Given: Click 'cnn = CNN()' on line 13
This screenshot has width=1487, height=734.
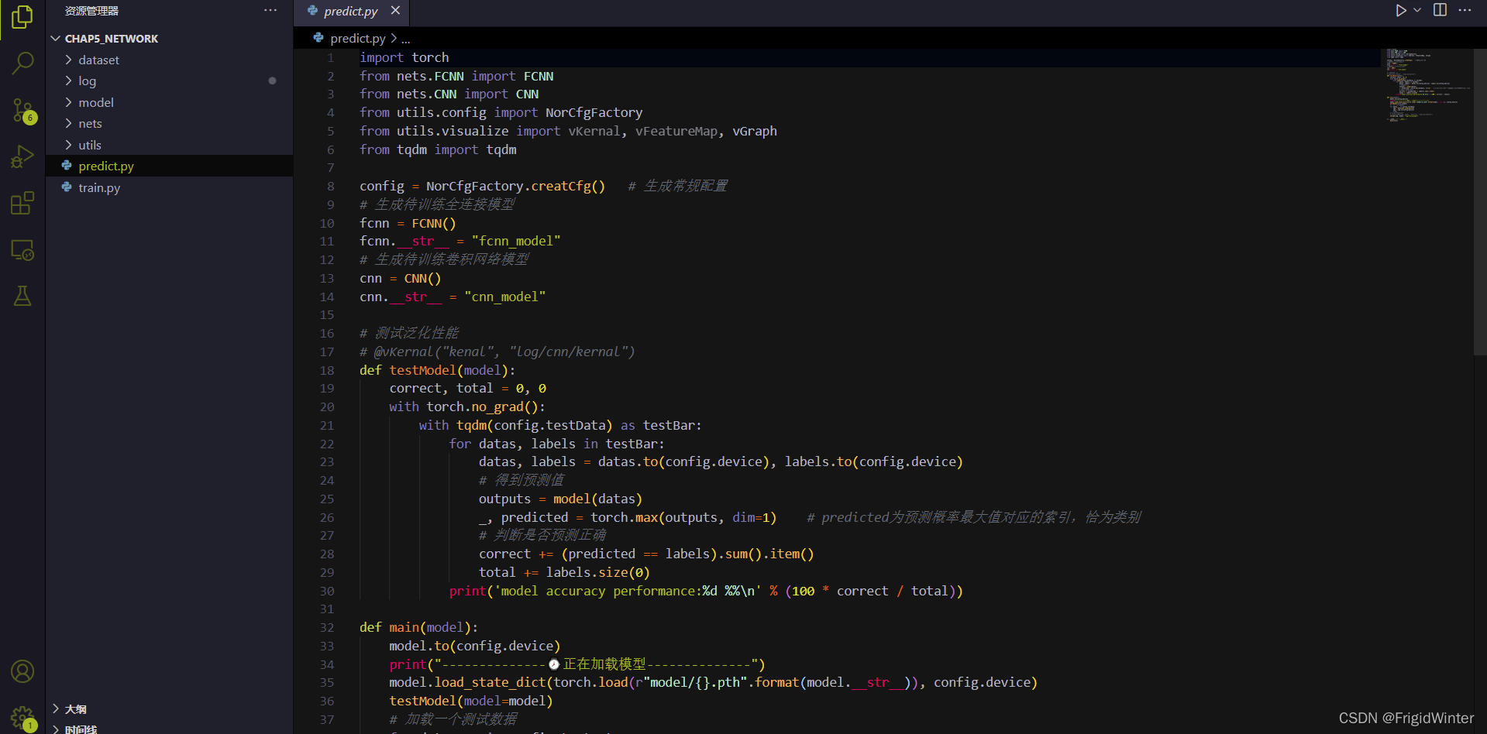Looking at the screenshot, I should coord(400,278).
